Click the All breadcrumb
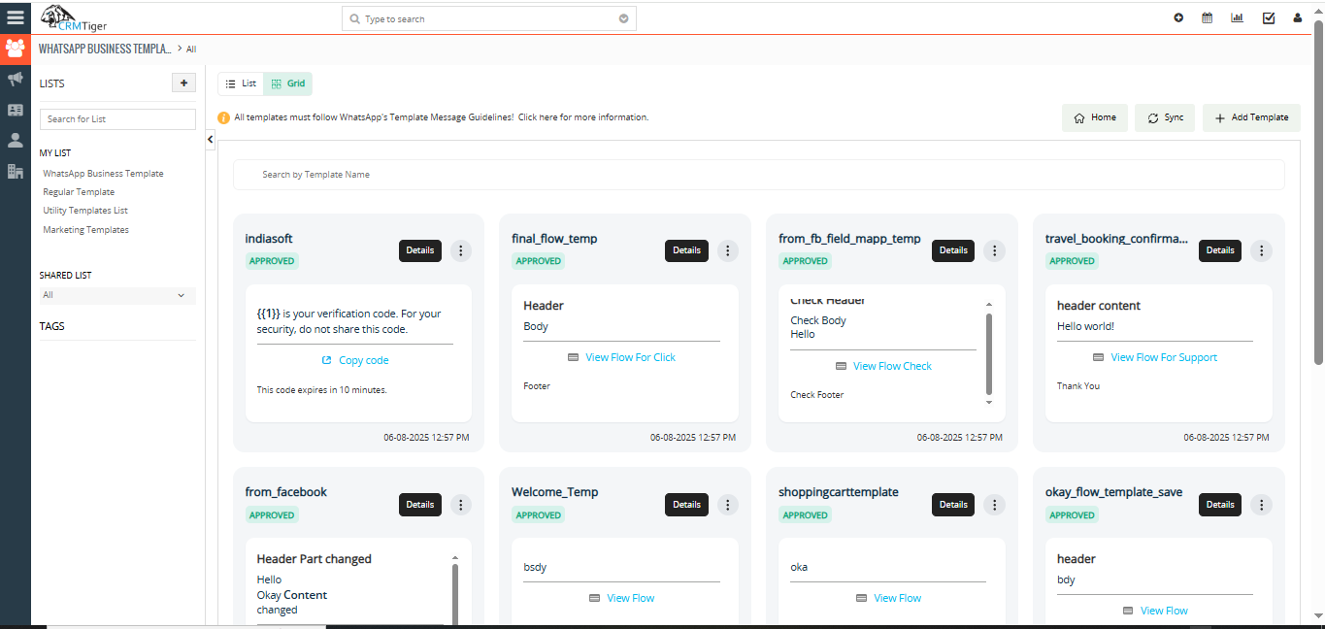 191,49
